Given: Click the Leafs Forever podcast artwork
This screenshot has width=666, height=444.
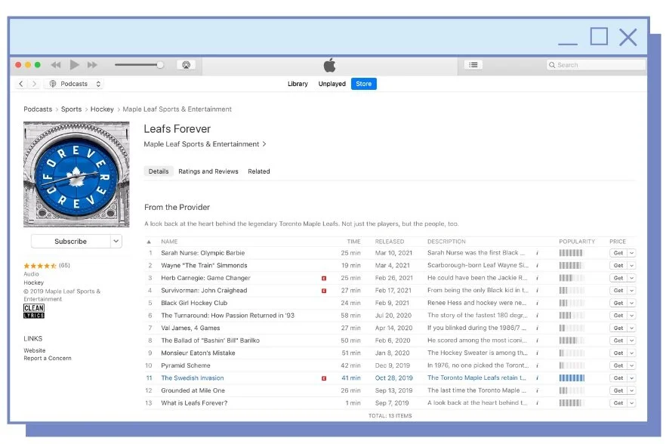Looking at the screenshot, I should 76,174.
